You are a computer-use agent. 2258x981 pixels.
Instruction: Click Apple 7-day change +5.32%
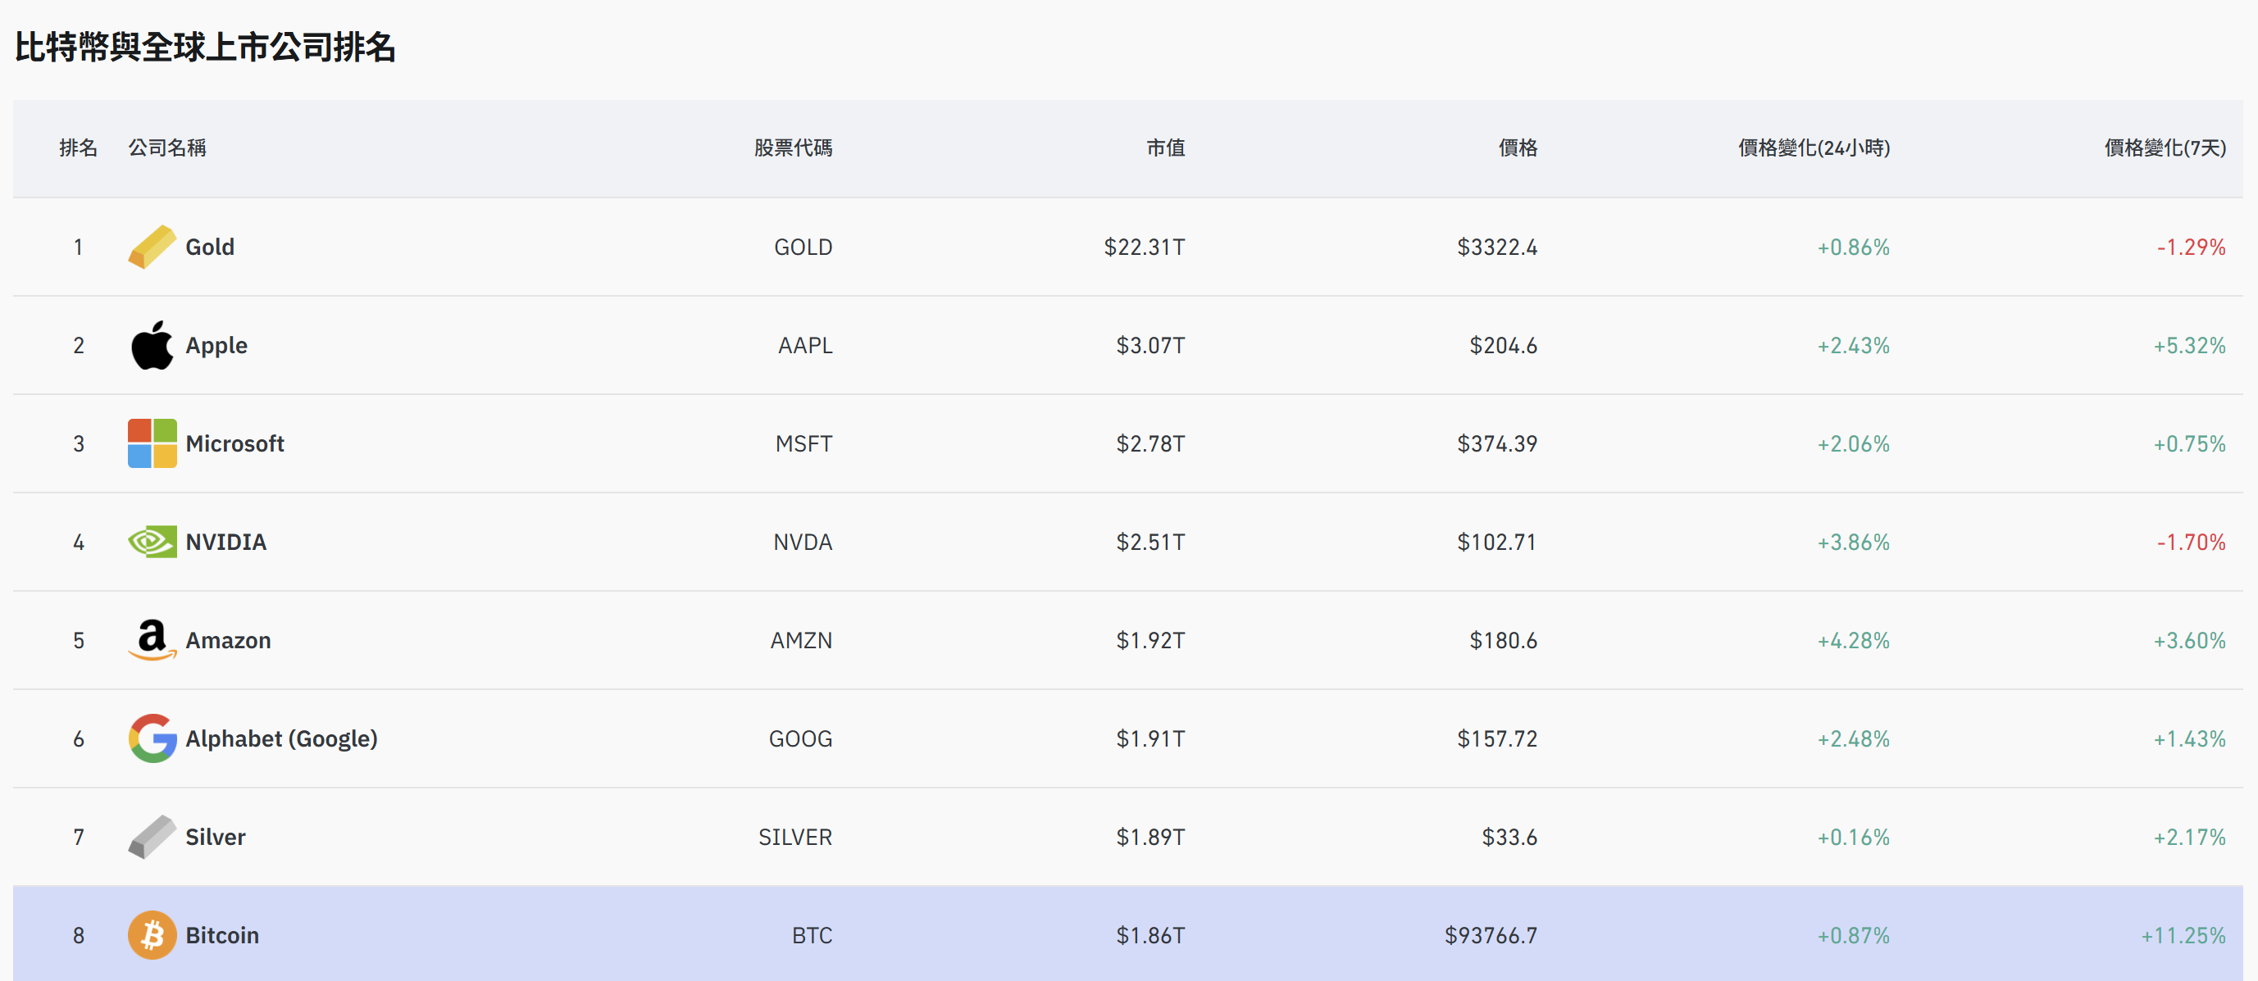coord(2190,345)
